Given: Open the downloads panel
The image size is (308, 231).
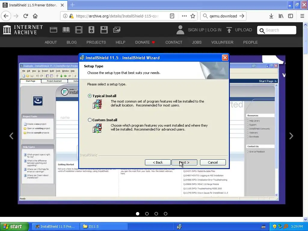Looking at the screenshot, I should 271,16.
